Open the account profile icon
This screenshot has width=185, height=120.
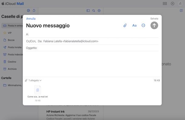pyautogui.click(x=180, y=4)
